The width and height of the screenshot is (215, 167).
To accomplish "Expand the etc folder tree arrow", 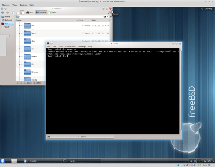I will tap(20, 49).
